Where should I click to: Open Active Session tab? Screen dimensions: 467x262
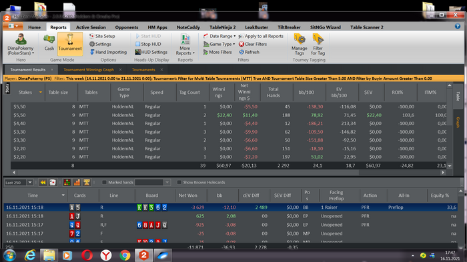[91, 27]
